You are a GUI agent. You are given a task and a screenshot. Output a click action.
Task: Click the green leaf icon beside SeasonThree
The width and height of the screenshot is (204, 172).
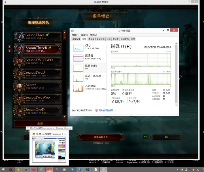47,35
